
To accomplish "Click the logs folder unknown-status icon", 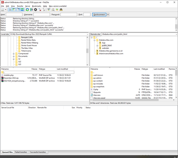I will point(100,43).
